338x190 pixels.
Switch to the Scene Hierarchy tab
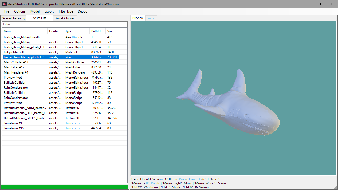14,18
